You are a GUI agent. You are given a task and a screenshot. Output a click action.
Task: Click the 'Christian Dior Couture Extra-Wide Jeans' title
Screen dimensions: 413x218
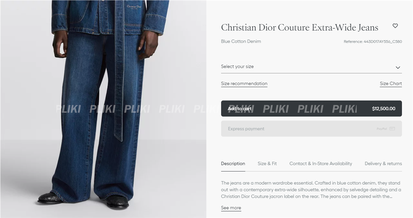(x=299, y=27)
